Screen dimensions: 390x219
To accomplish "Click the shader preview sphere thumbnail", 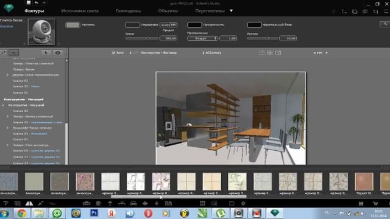I will [41, 32].
